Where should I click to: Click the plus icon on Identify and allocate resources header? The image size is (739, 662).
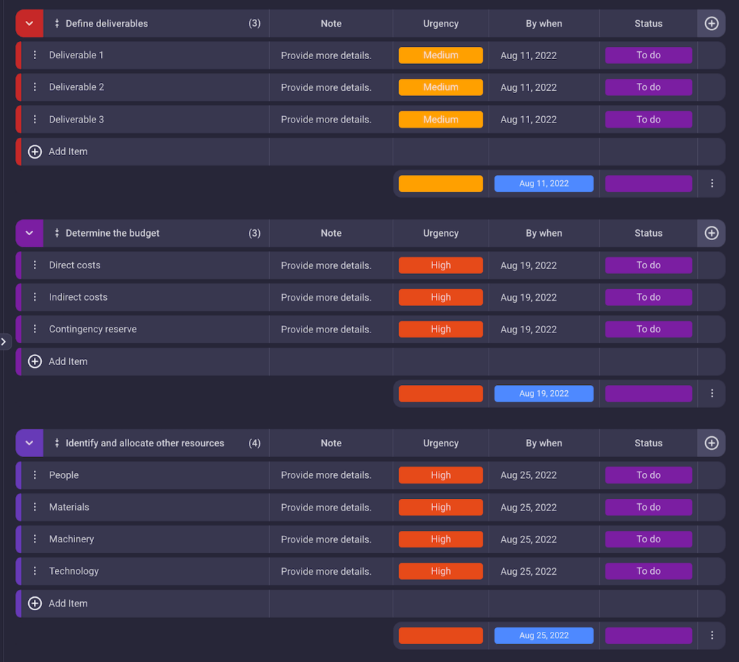coord(712,443)
